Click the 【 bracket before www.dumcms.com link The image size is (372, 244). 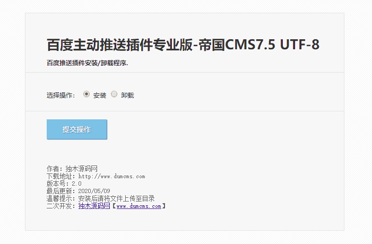click(x=114, y=206)
